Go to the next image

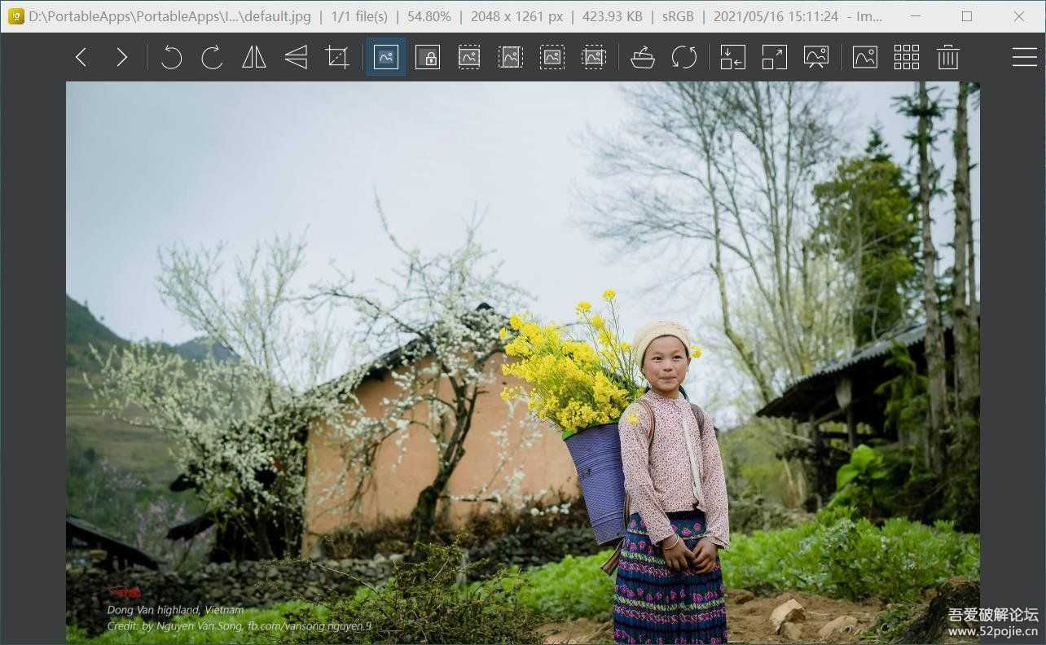121,57
